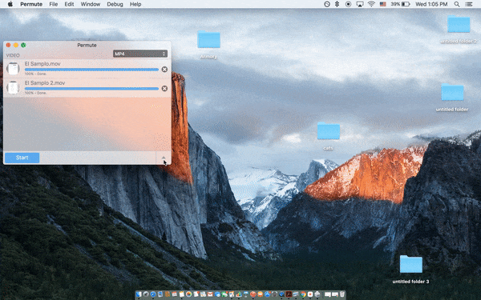
Task: Click the Permute window title
Action: coord(87,45)
